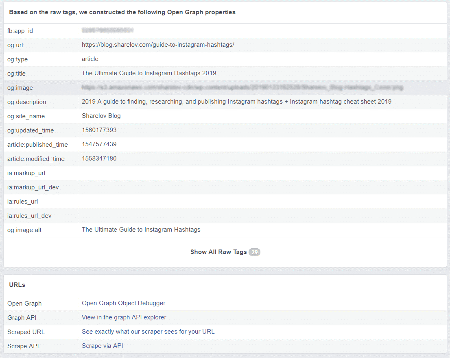This screenshot has width=450, height=358.
Task: Click the URLs section heading
Action: click(x=17, y=285)
